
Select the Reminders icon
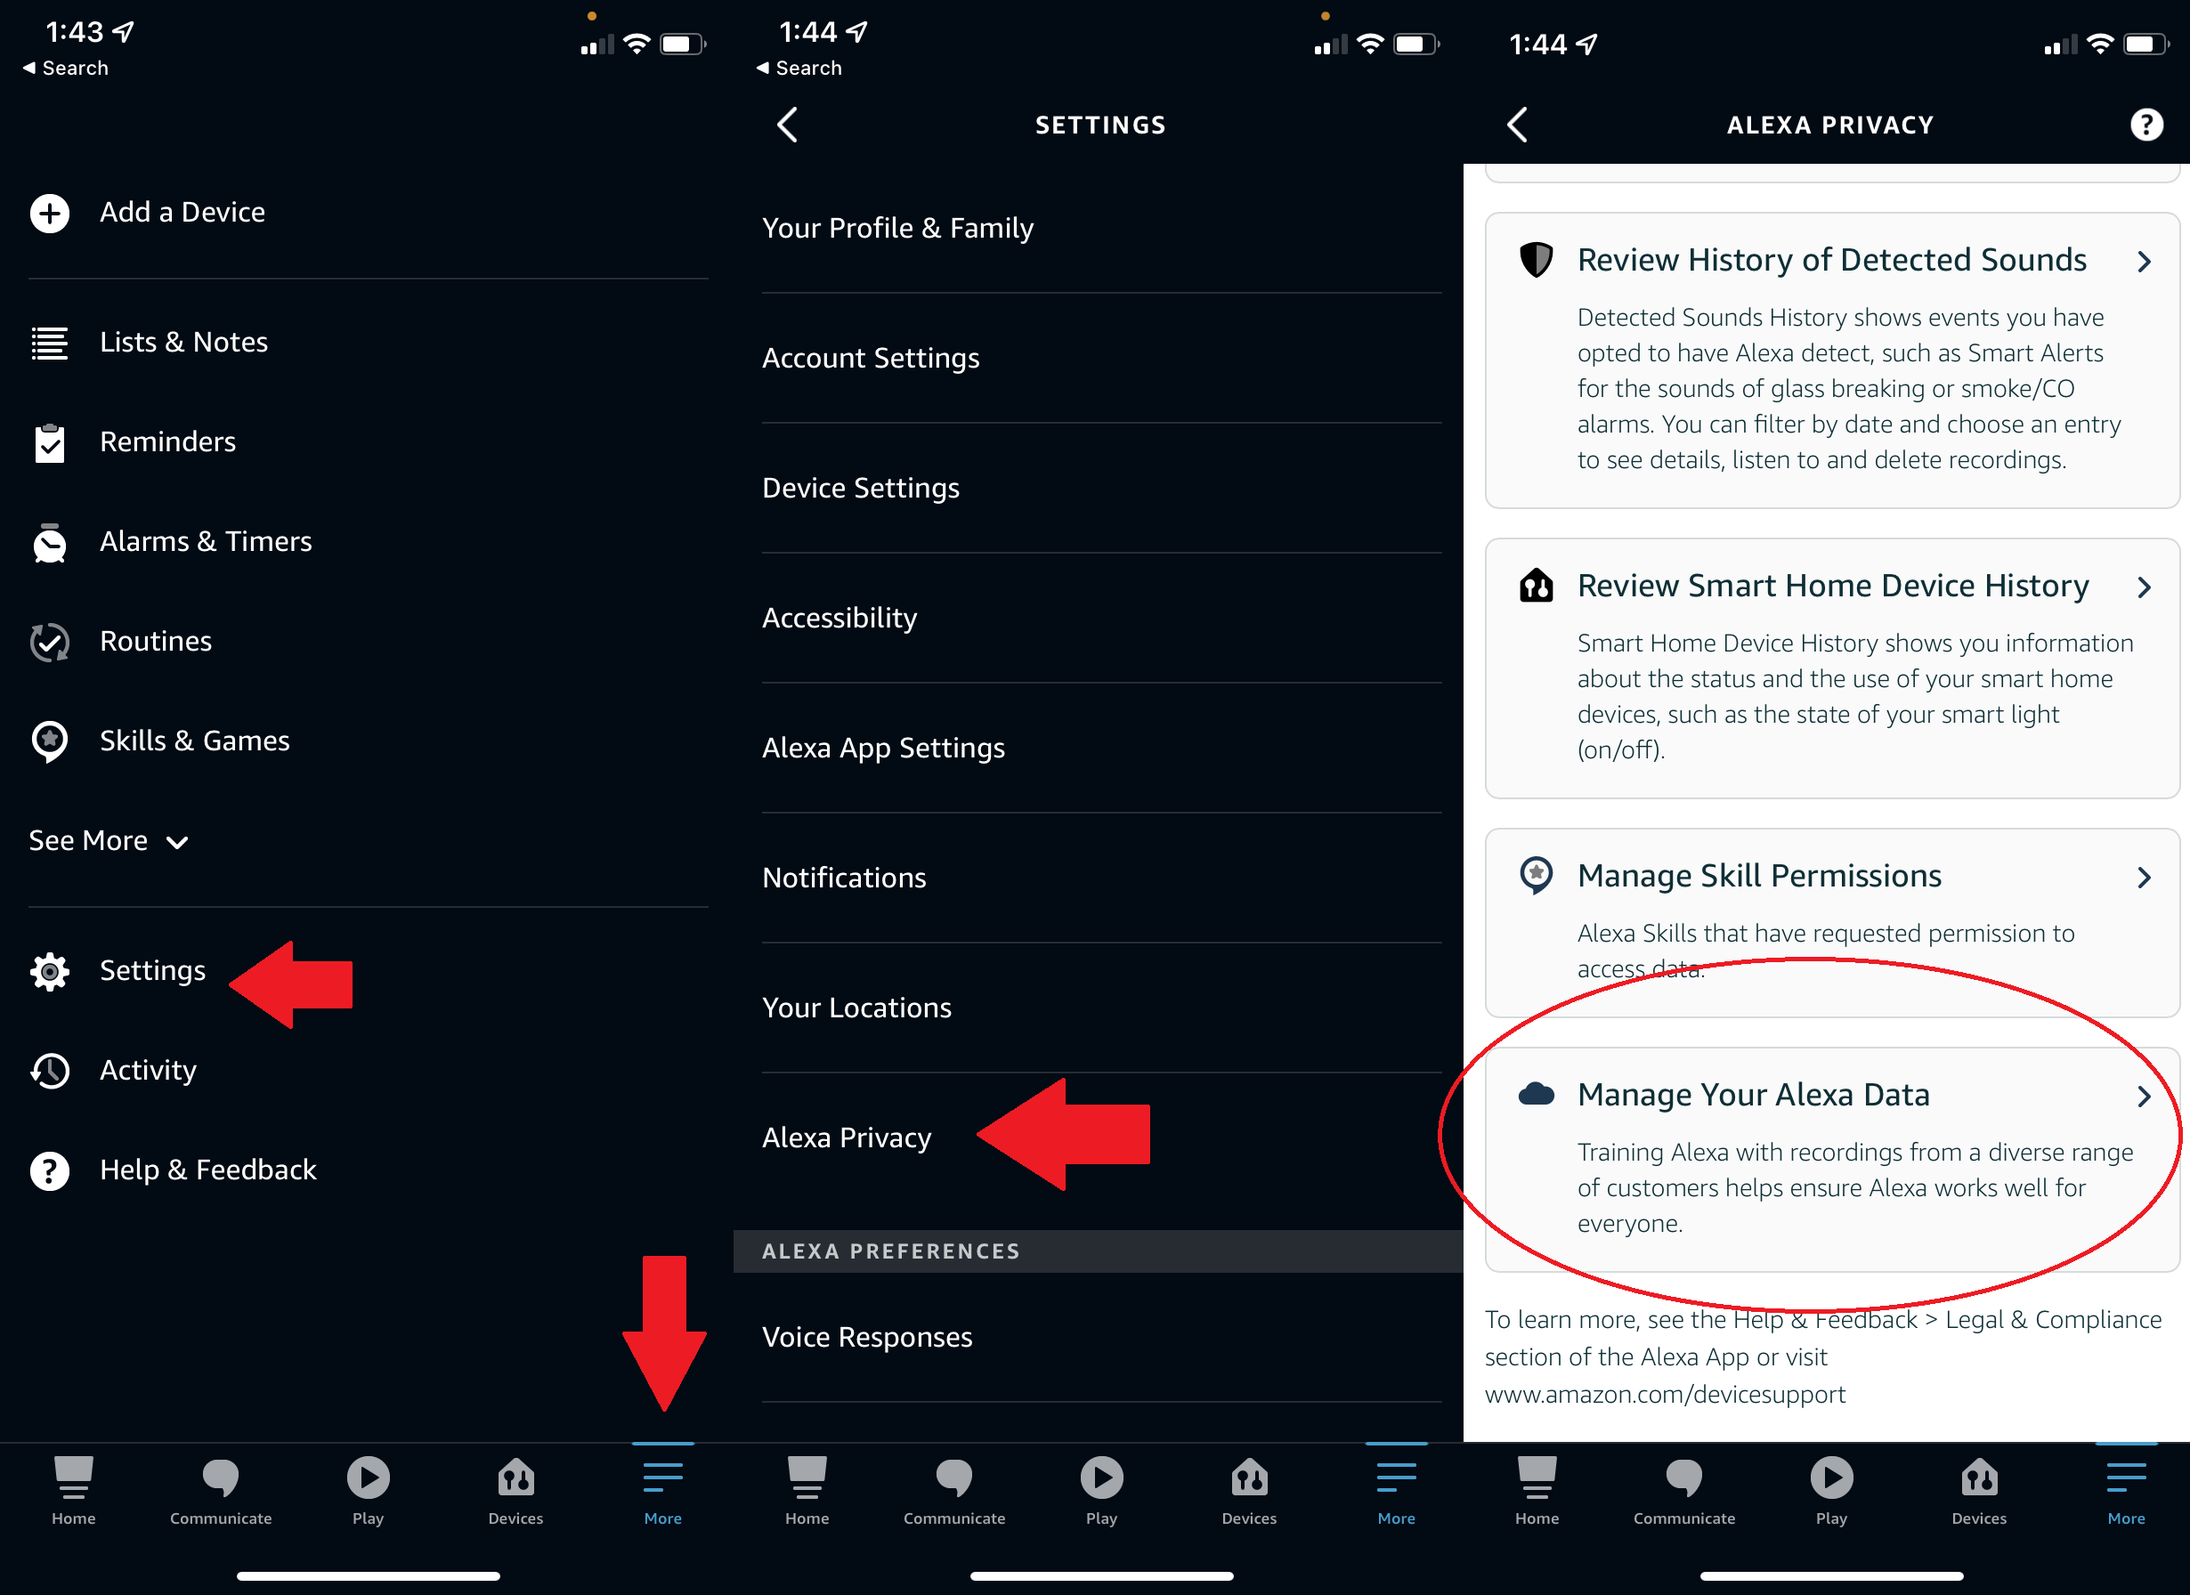tap(49, 442)
